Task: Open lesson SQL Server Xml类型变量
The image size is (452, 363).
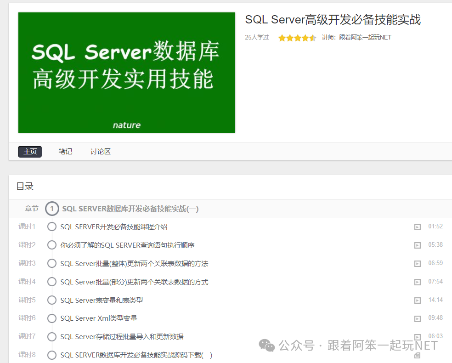Action: coord(99,318)
